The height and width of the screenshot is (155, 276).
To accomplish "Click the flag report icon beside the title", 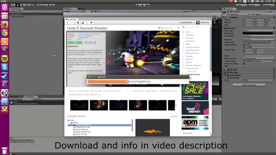I will tap(178, 28).
